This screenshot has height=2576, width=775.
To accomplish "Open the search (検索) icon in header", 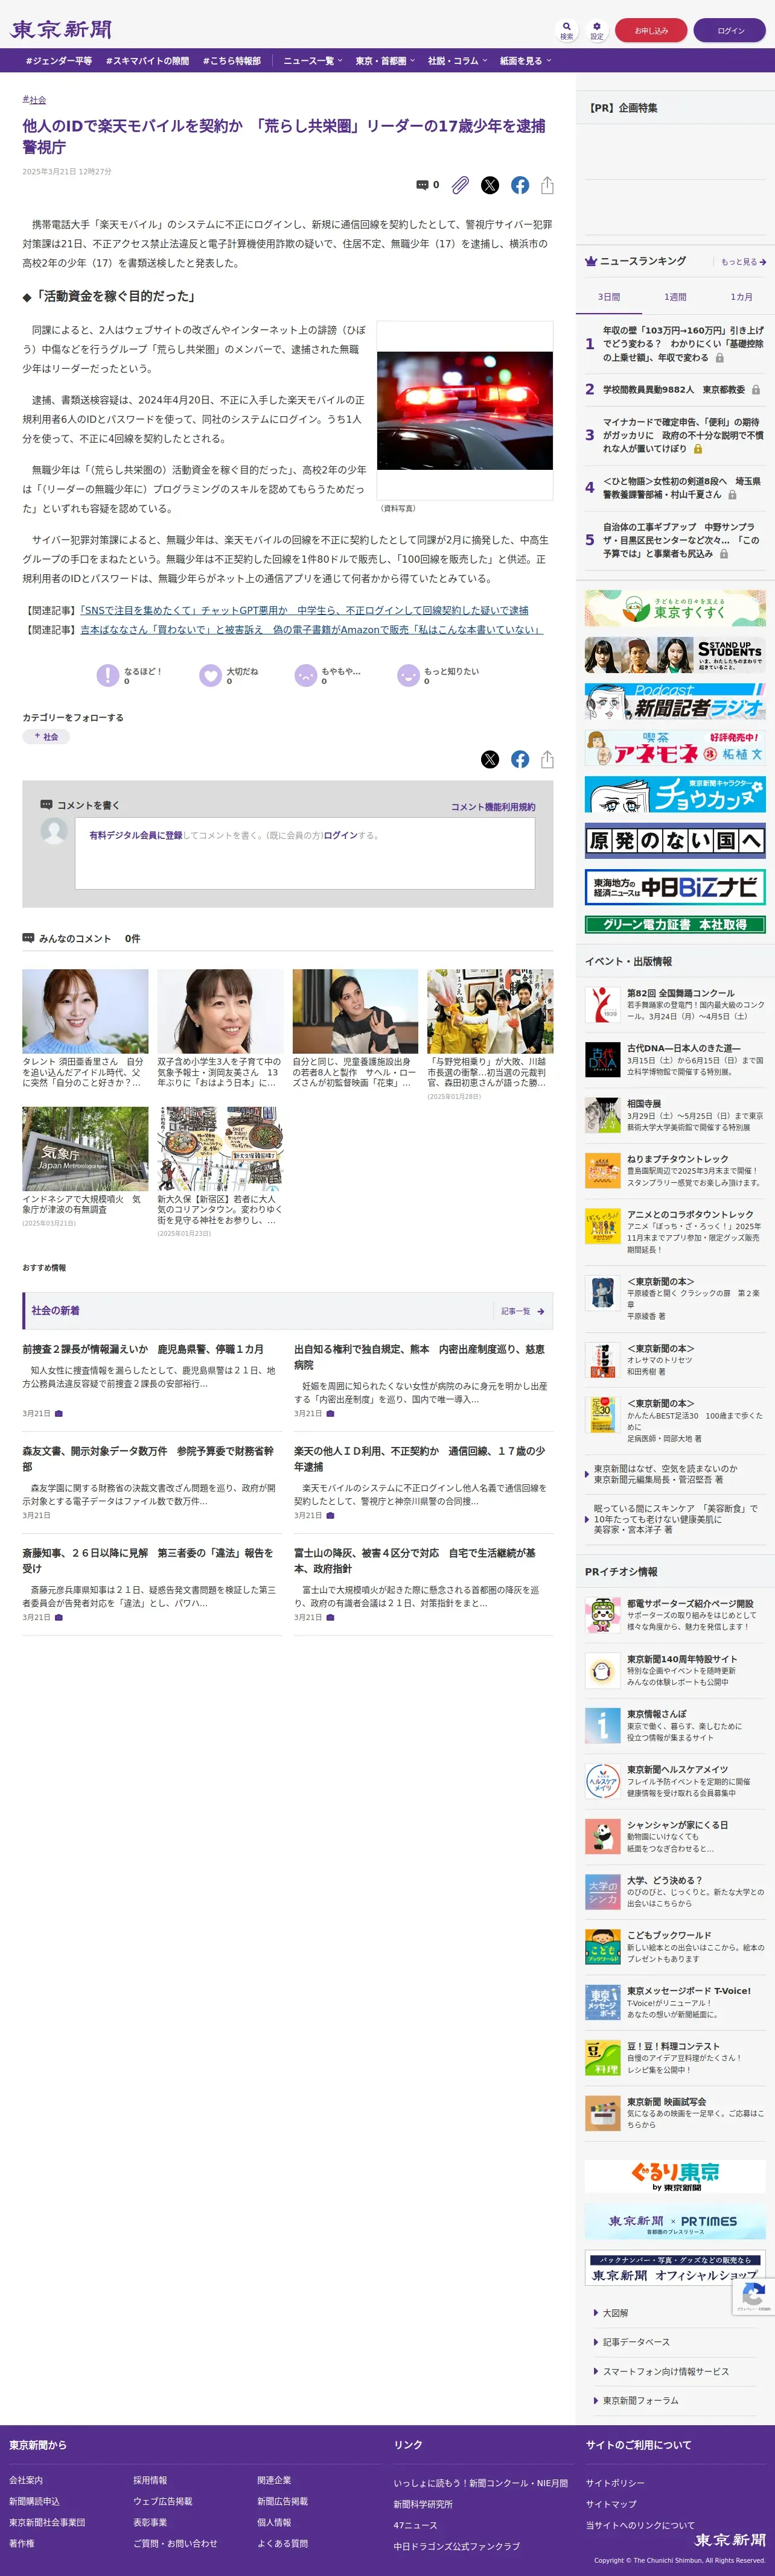I will coord(567,30).
